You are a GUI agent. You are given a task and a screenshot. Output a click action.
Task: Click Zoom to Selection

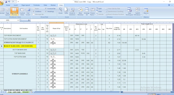(x=72, y=11)
